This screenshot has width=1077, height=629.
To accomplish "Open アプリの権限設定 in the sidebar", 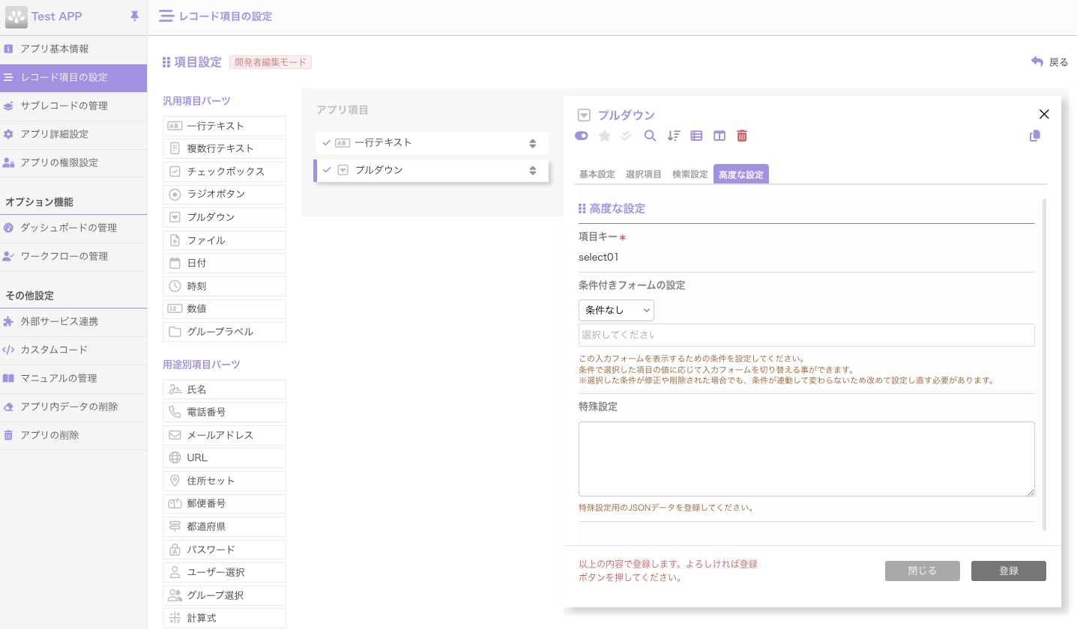I will tap(73, 162).
